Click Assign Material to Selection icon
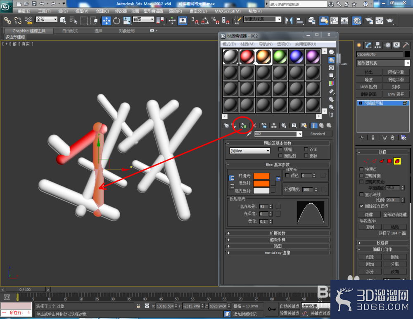The image size is (413, 319). [244, 125]
